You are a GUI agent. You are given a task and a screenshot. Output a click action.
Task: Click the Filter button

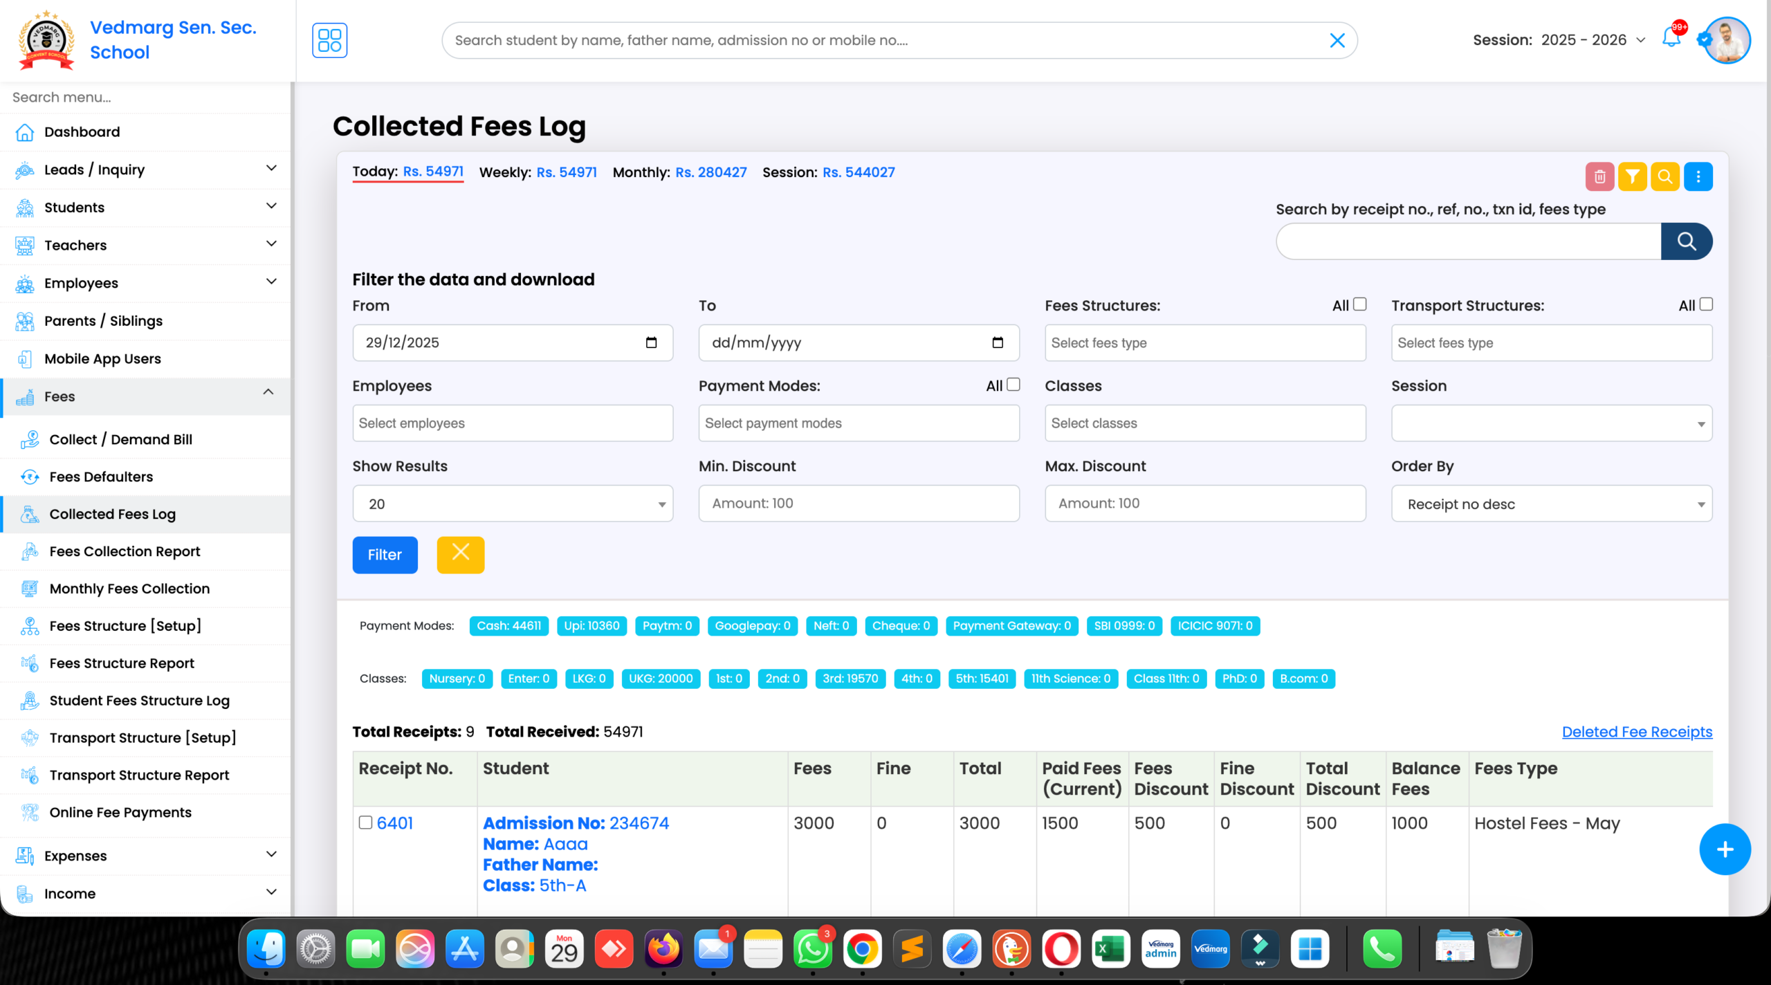pyautogui.click(x=385, y=555)
